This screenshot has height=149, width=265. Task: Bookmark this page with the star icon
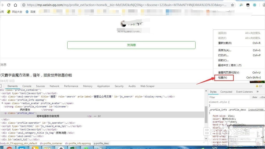click(x=232, y=5)
